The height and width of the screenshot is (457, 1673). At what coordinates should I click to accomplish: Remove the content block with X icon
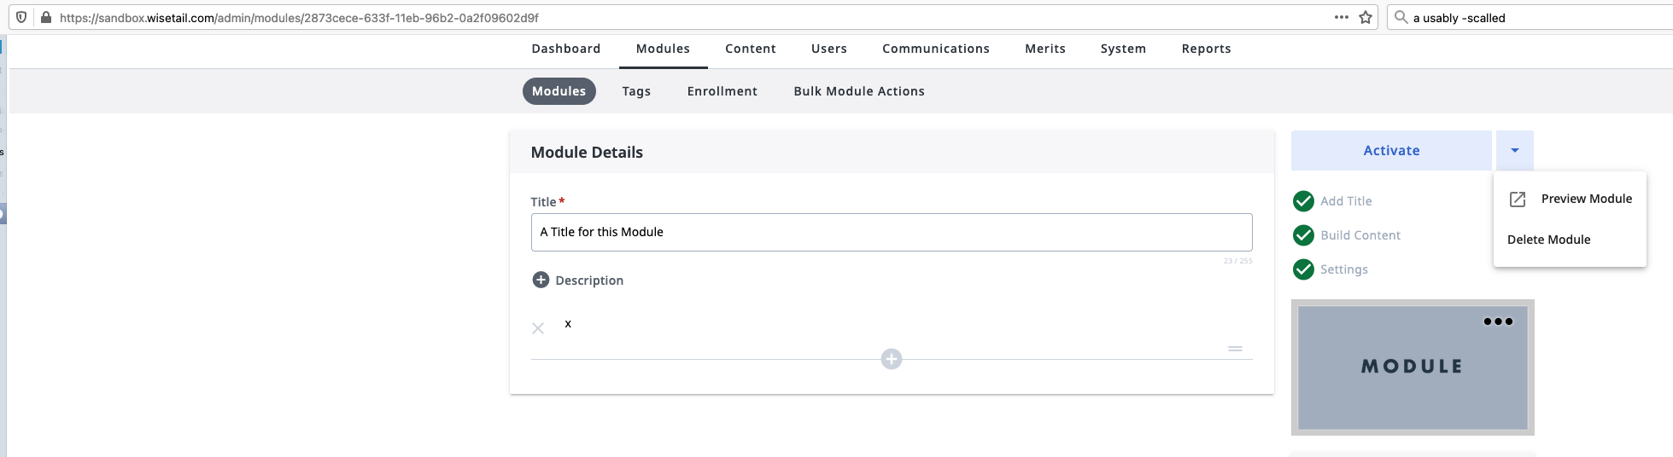(x=538, y=328)
